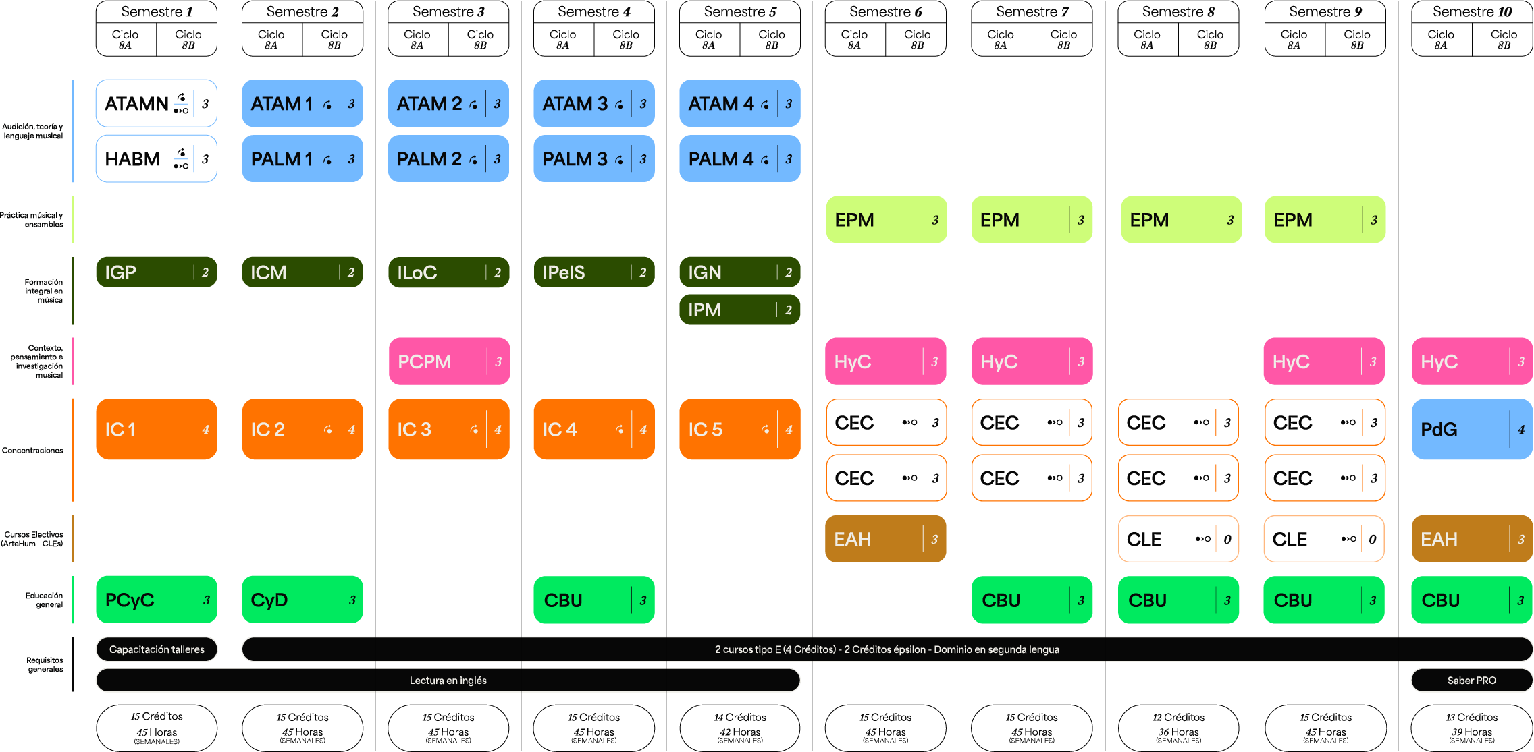1534x752 pixels.
Task: Open the PALM 1 course card
Action: [302, 159]
